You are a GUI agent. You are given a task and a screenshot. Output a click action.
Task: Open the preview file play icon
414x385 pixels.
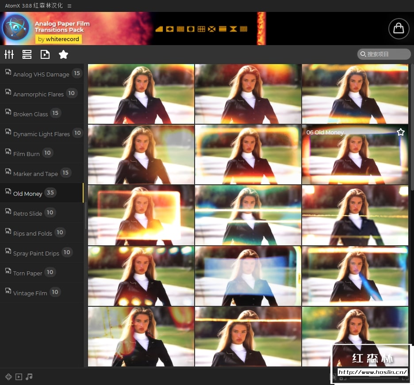coord(45,54)
